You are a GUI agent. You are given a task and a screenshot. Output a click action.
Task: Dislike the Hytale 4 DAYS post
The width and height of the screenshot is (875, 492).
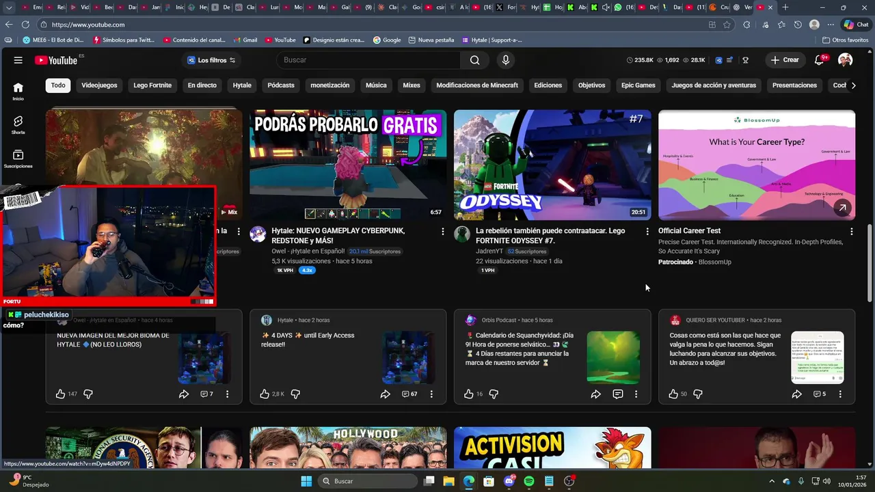pyautogui.click(x=296, y=394)
